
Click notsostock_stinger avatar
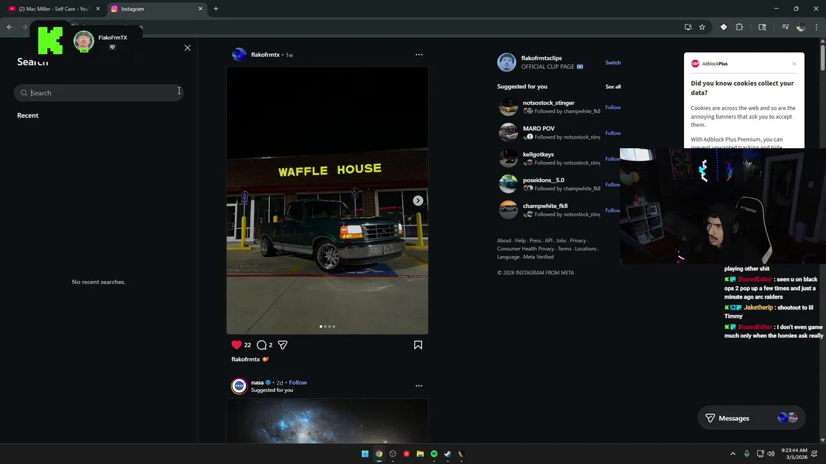(x=509, y=107)
